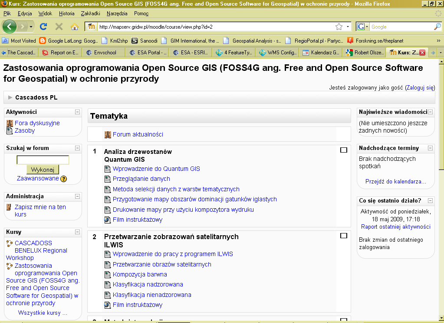Viewport: 444px width, 323px height.
Task: Click the Zaloguj się login link
Action: pyautogui.click(x=420, y=88)
